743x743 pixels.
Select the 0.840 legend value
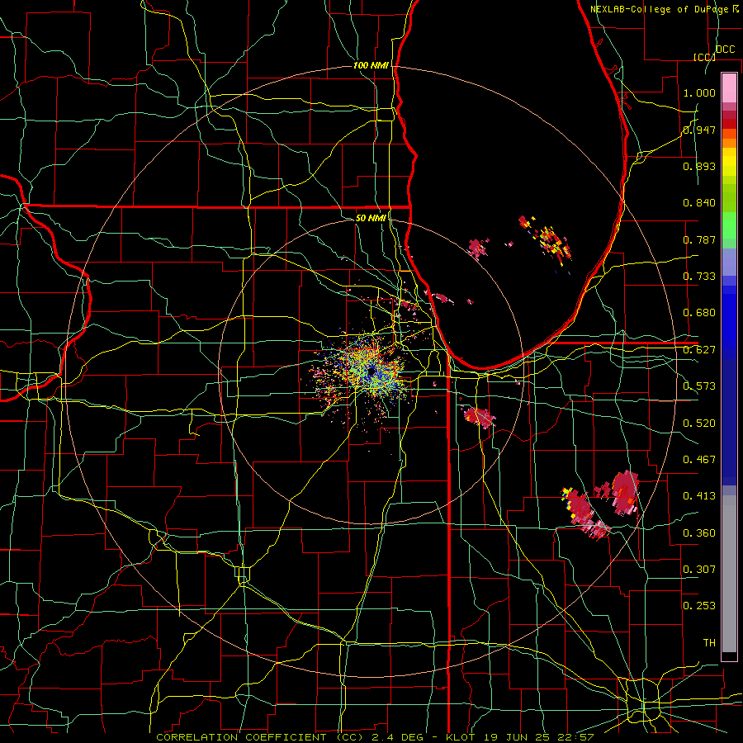(699, 203)
